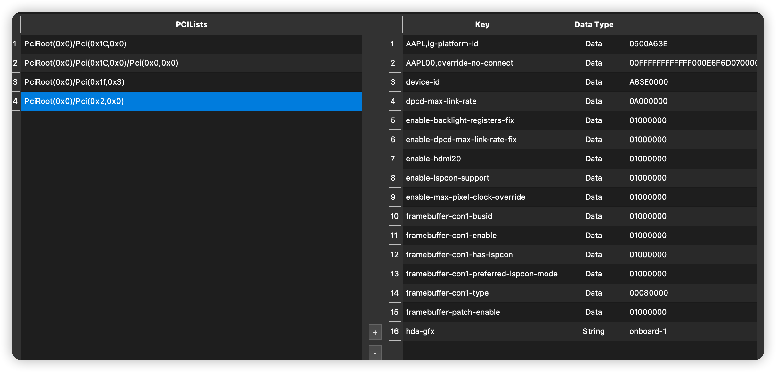Open the Data Type selector for AAPL,ig-platform-id
The height and width of the screenshot is (372, 776).
pyautogui.click(x=593, y=44)
